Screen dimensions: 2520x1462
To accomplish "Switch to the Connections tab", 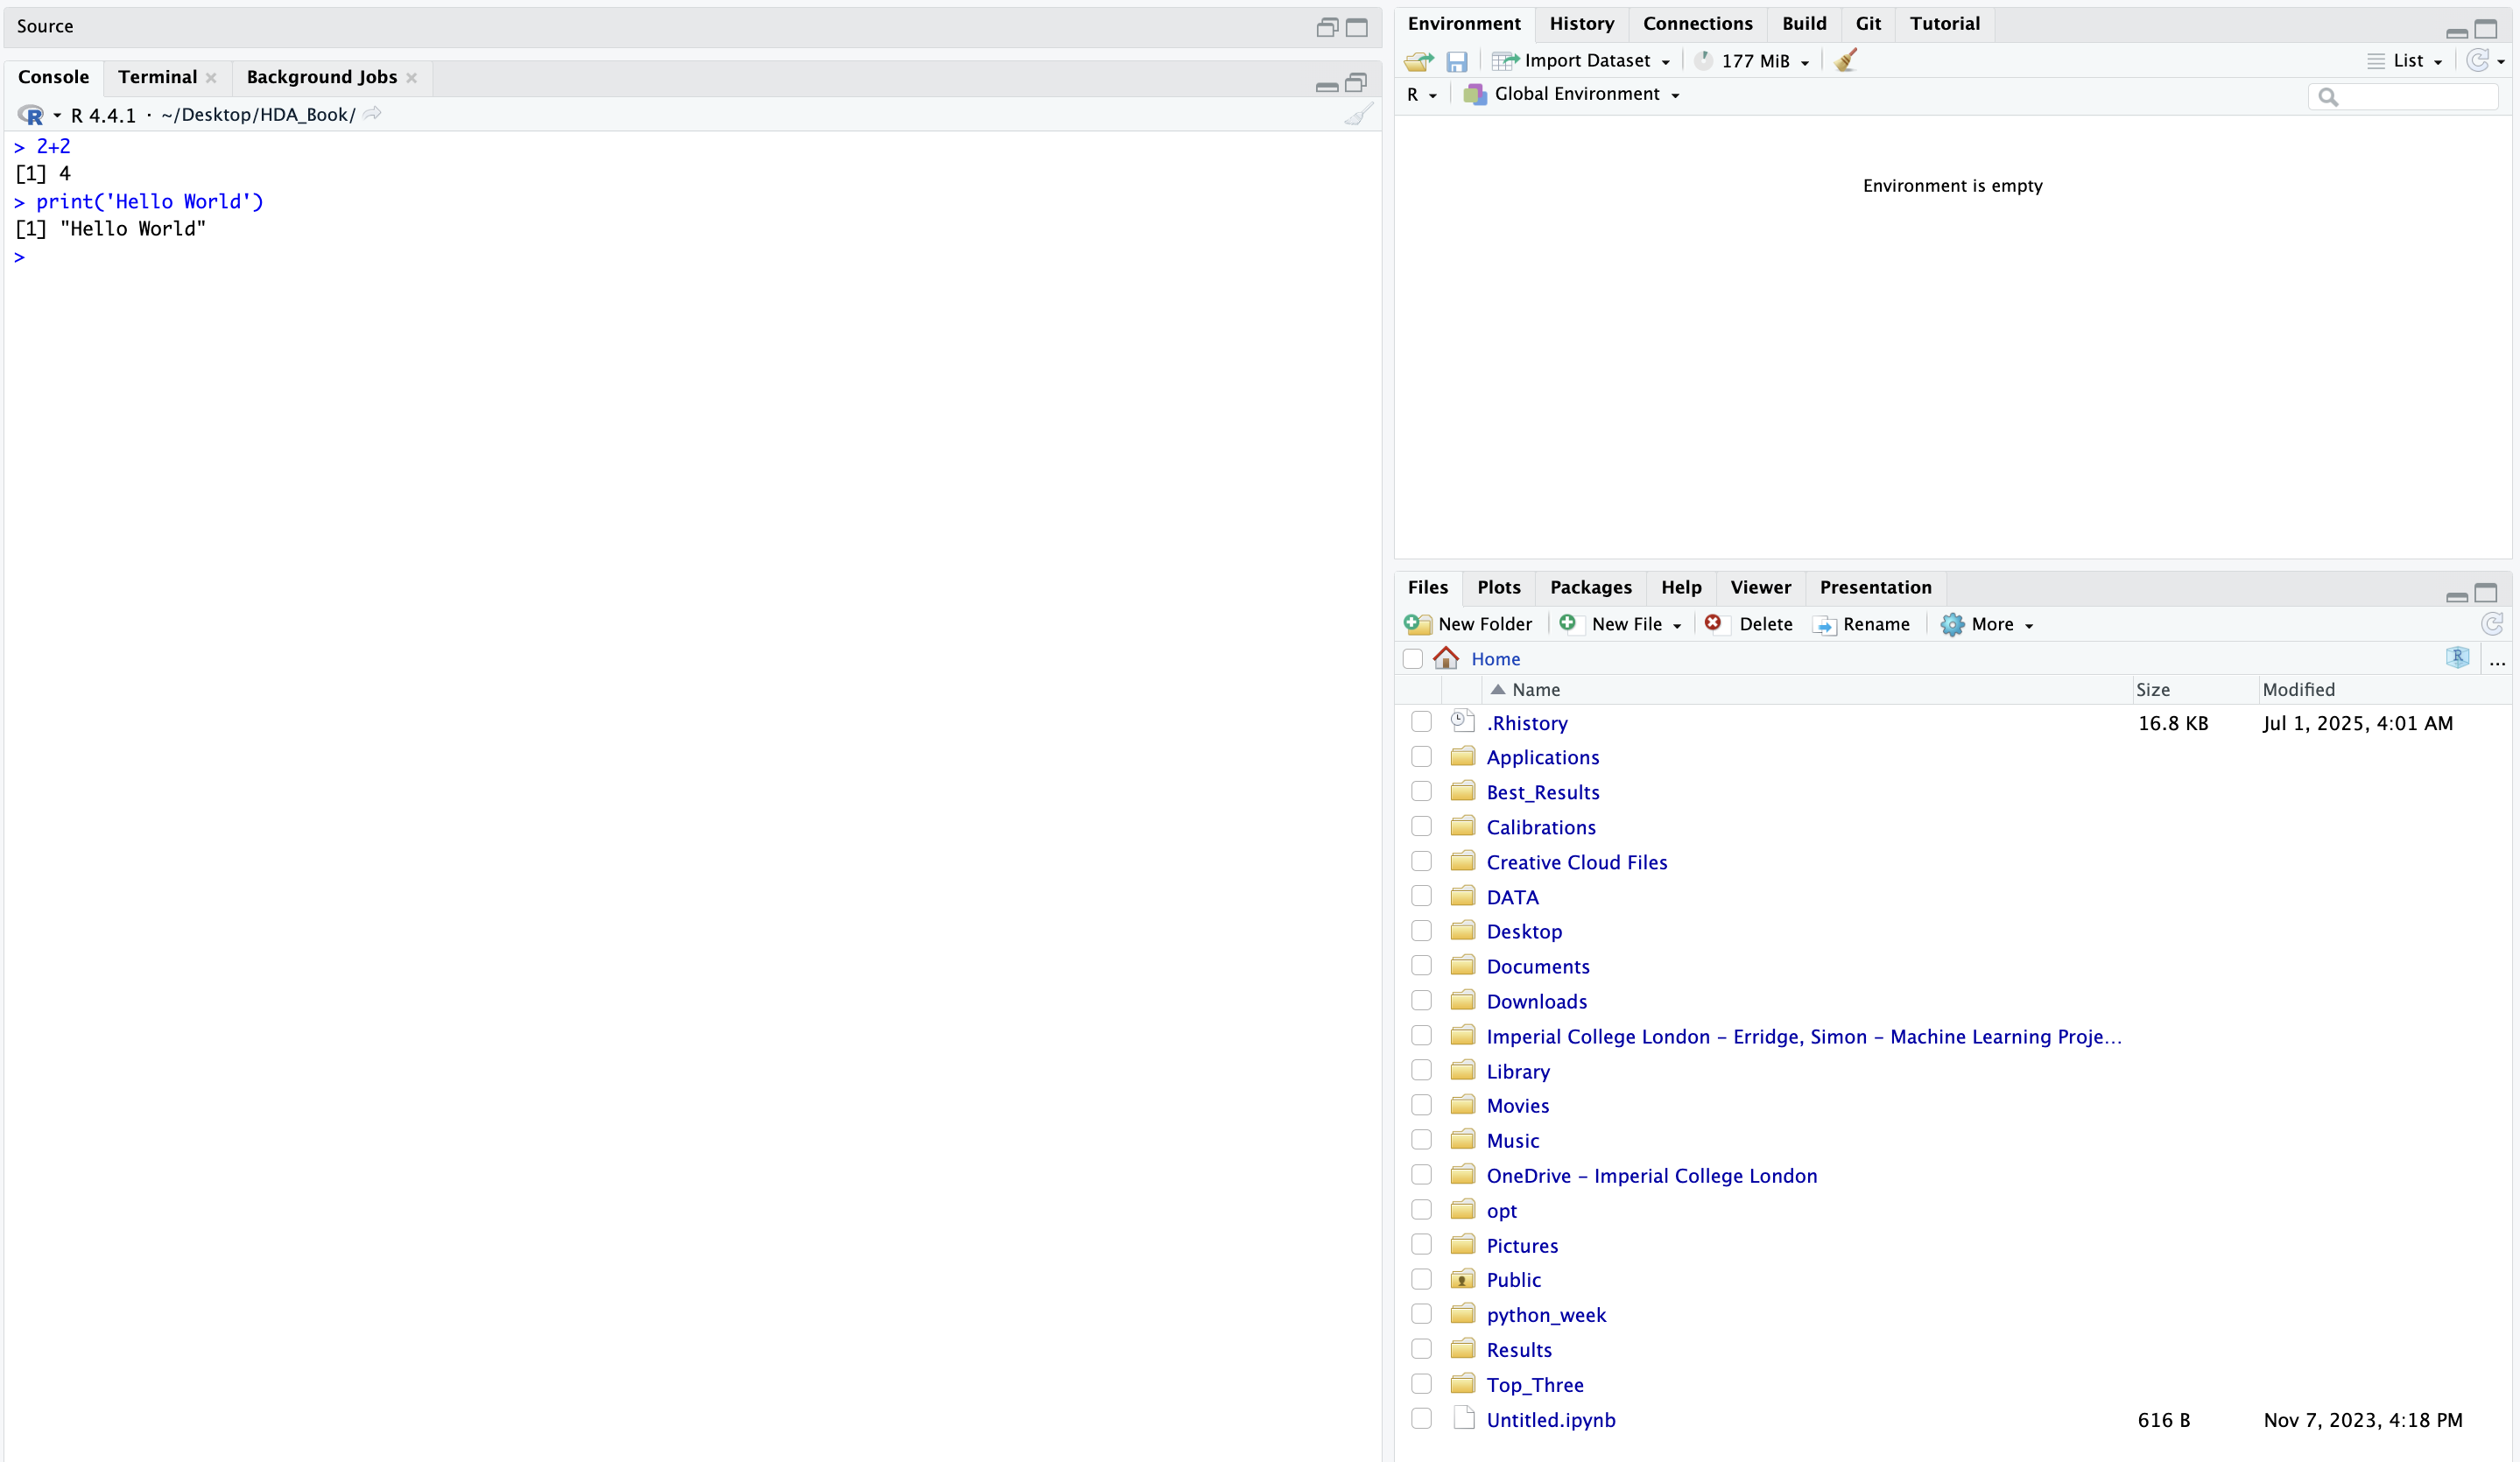I will click(x=1697, y=24).
